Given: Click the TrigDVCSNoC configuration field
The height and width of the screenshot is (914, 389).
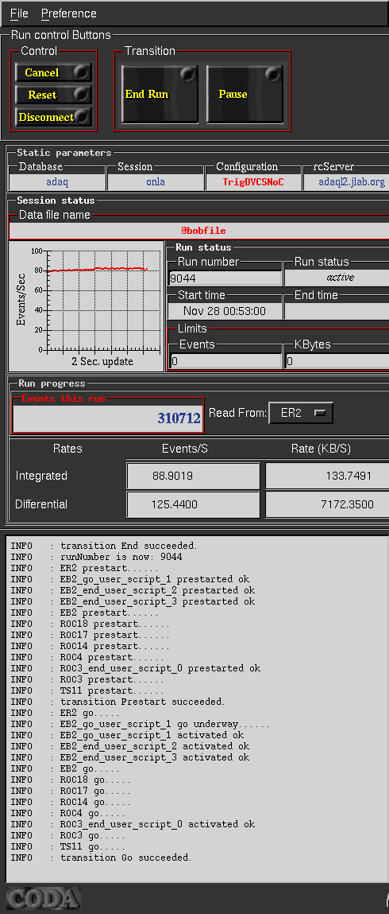Looking at the screenshot, I should (253, 182).
